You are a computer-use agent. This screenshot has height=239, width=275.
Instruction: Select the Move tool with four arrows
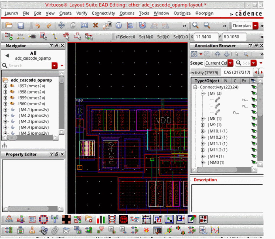click(61, 26)
